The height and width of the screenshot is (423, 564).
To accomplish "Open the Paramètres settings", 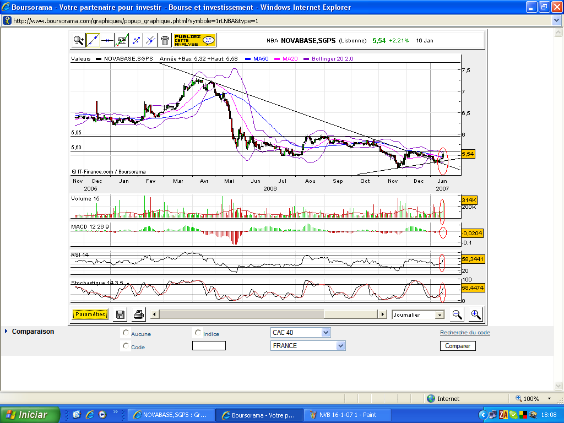I will point(90,314).
